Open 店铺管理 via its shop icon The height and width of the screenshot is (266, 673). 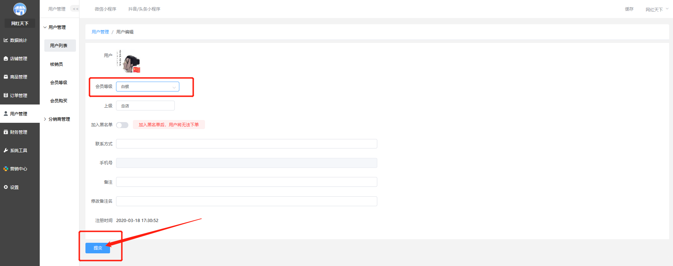pyautogui.click(x=6, y=59)
